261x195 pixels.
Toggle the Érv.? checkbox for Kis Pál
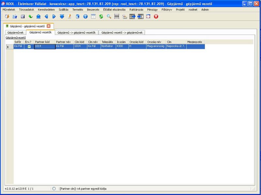tap(29, 47)
